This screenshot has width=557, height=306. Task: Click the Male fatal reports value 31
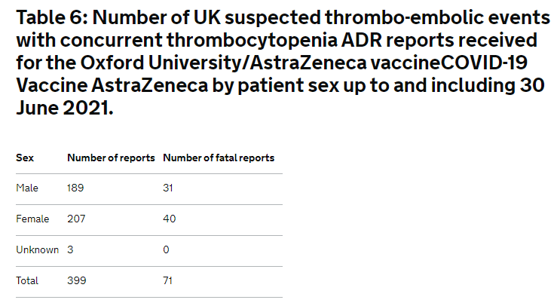tap(168, 188)
